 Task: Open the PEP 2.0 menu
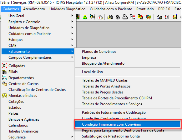[x=164, y=9]
